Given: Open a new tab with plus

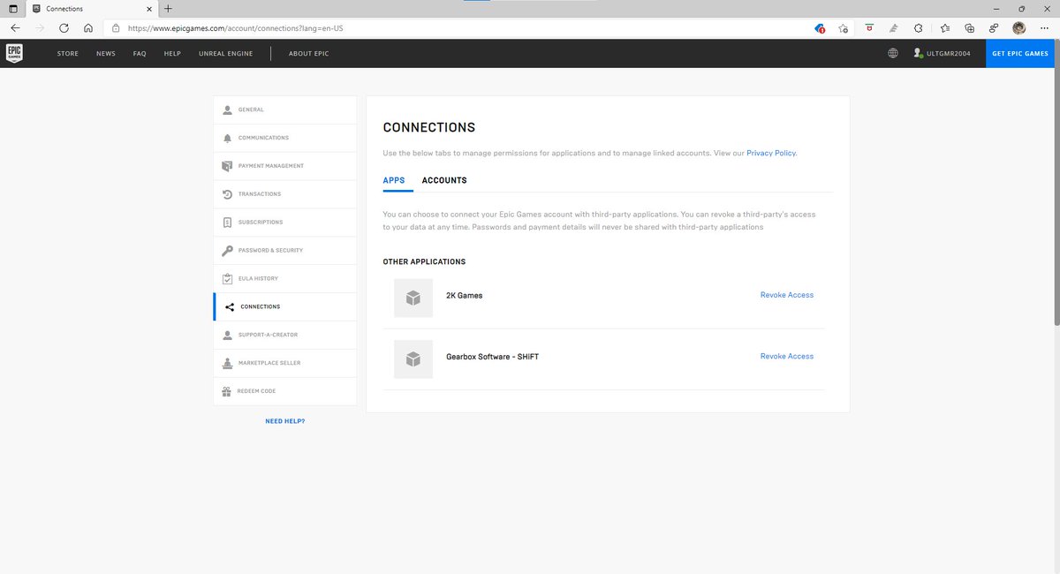Looking at the screenshot, I should (168, 8).
